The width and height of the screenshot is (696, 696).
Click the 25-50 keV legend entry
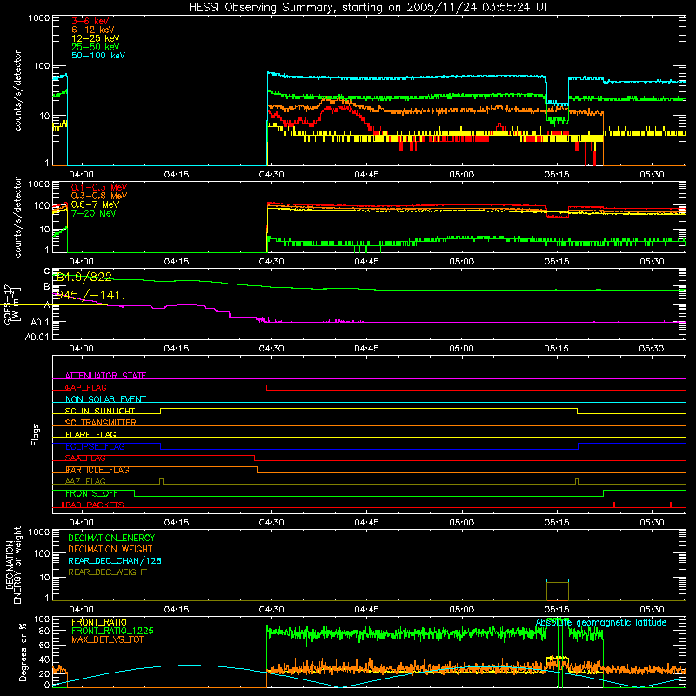tap(95, 47)
